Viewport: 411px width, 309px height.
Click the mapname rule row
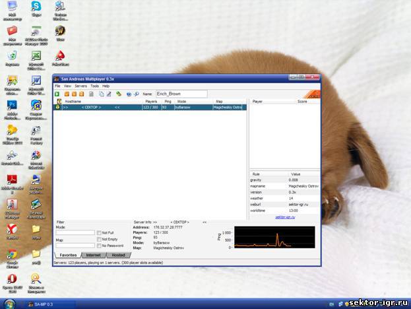[x=284, y=186]
